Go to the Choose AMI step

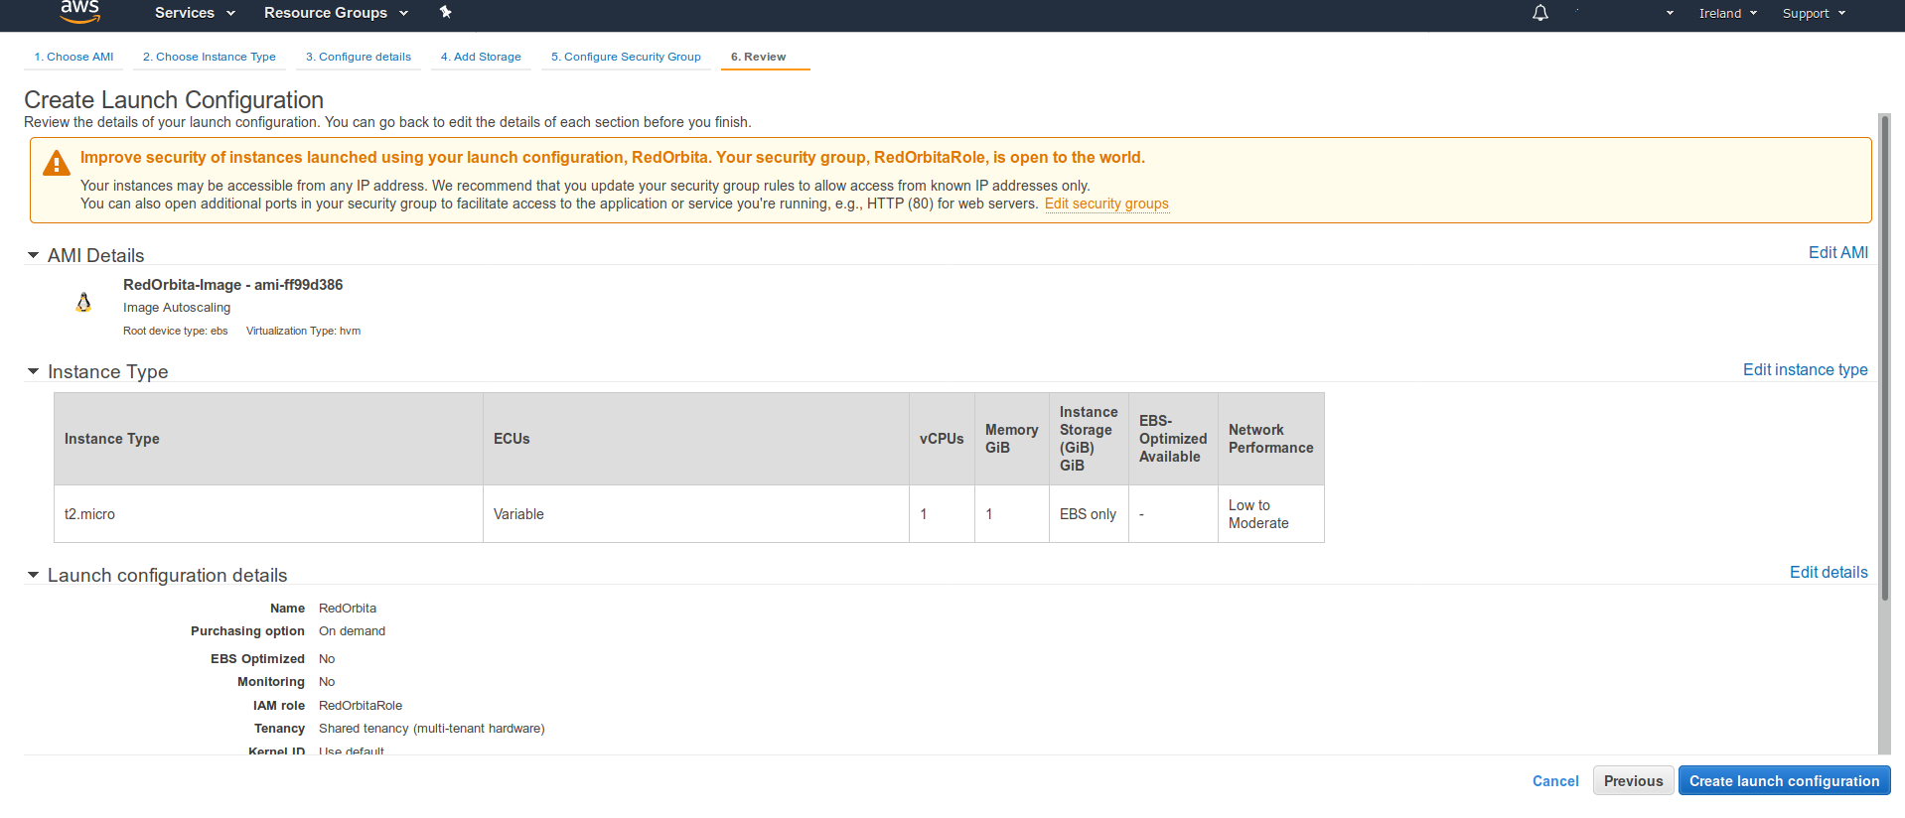click(x=73, y=57)
